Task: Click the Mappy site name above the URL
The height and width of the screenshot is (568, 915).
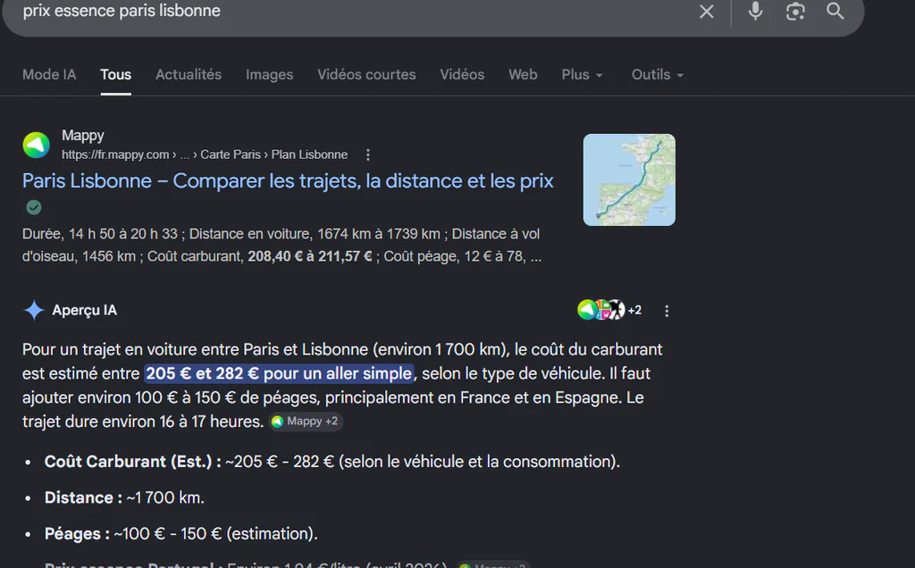Action: click(x=83, y=135)
